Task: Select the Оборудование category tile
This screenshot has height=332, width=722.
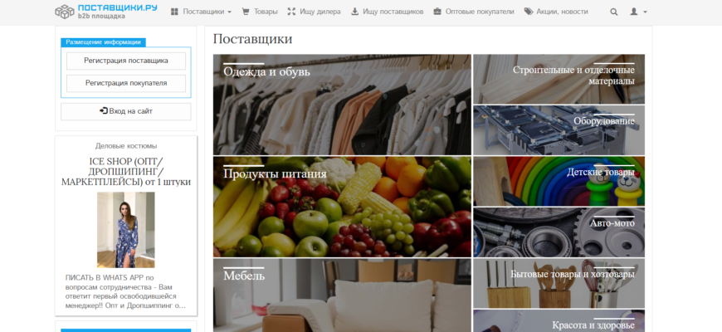Action: point(559,130)
